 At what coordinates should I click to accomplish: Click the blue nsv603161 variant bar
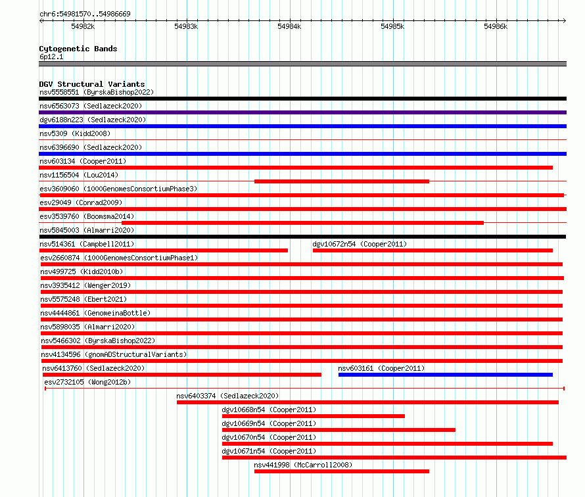(446, 375)
